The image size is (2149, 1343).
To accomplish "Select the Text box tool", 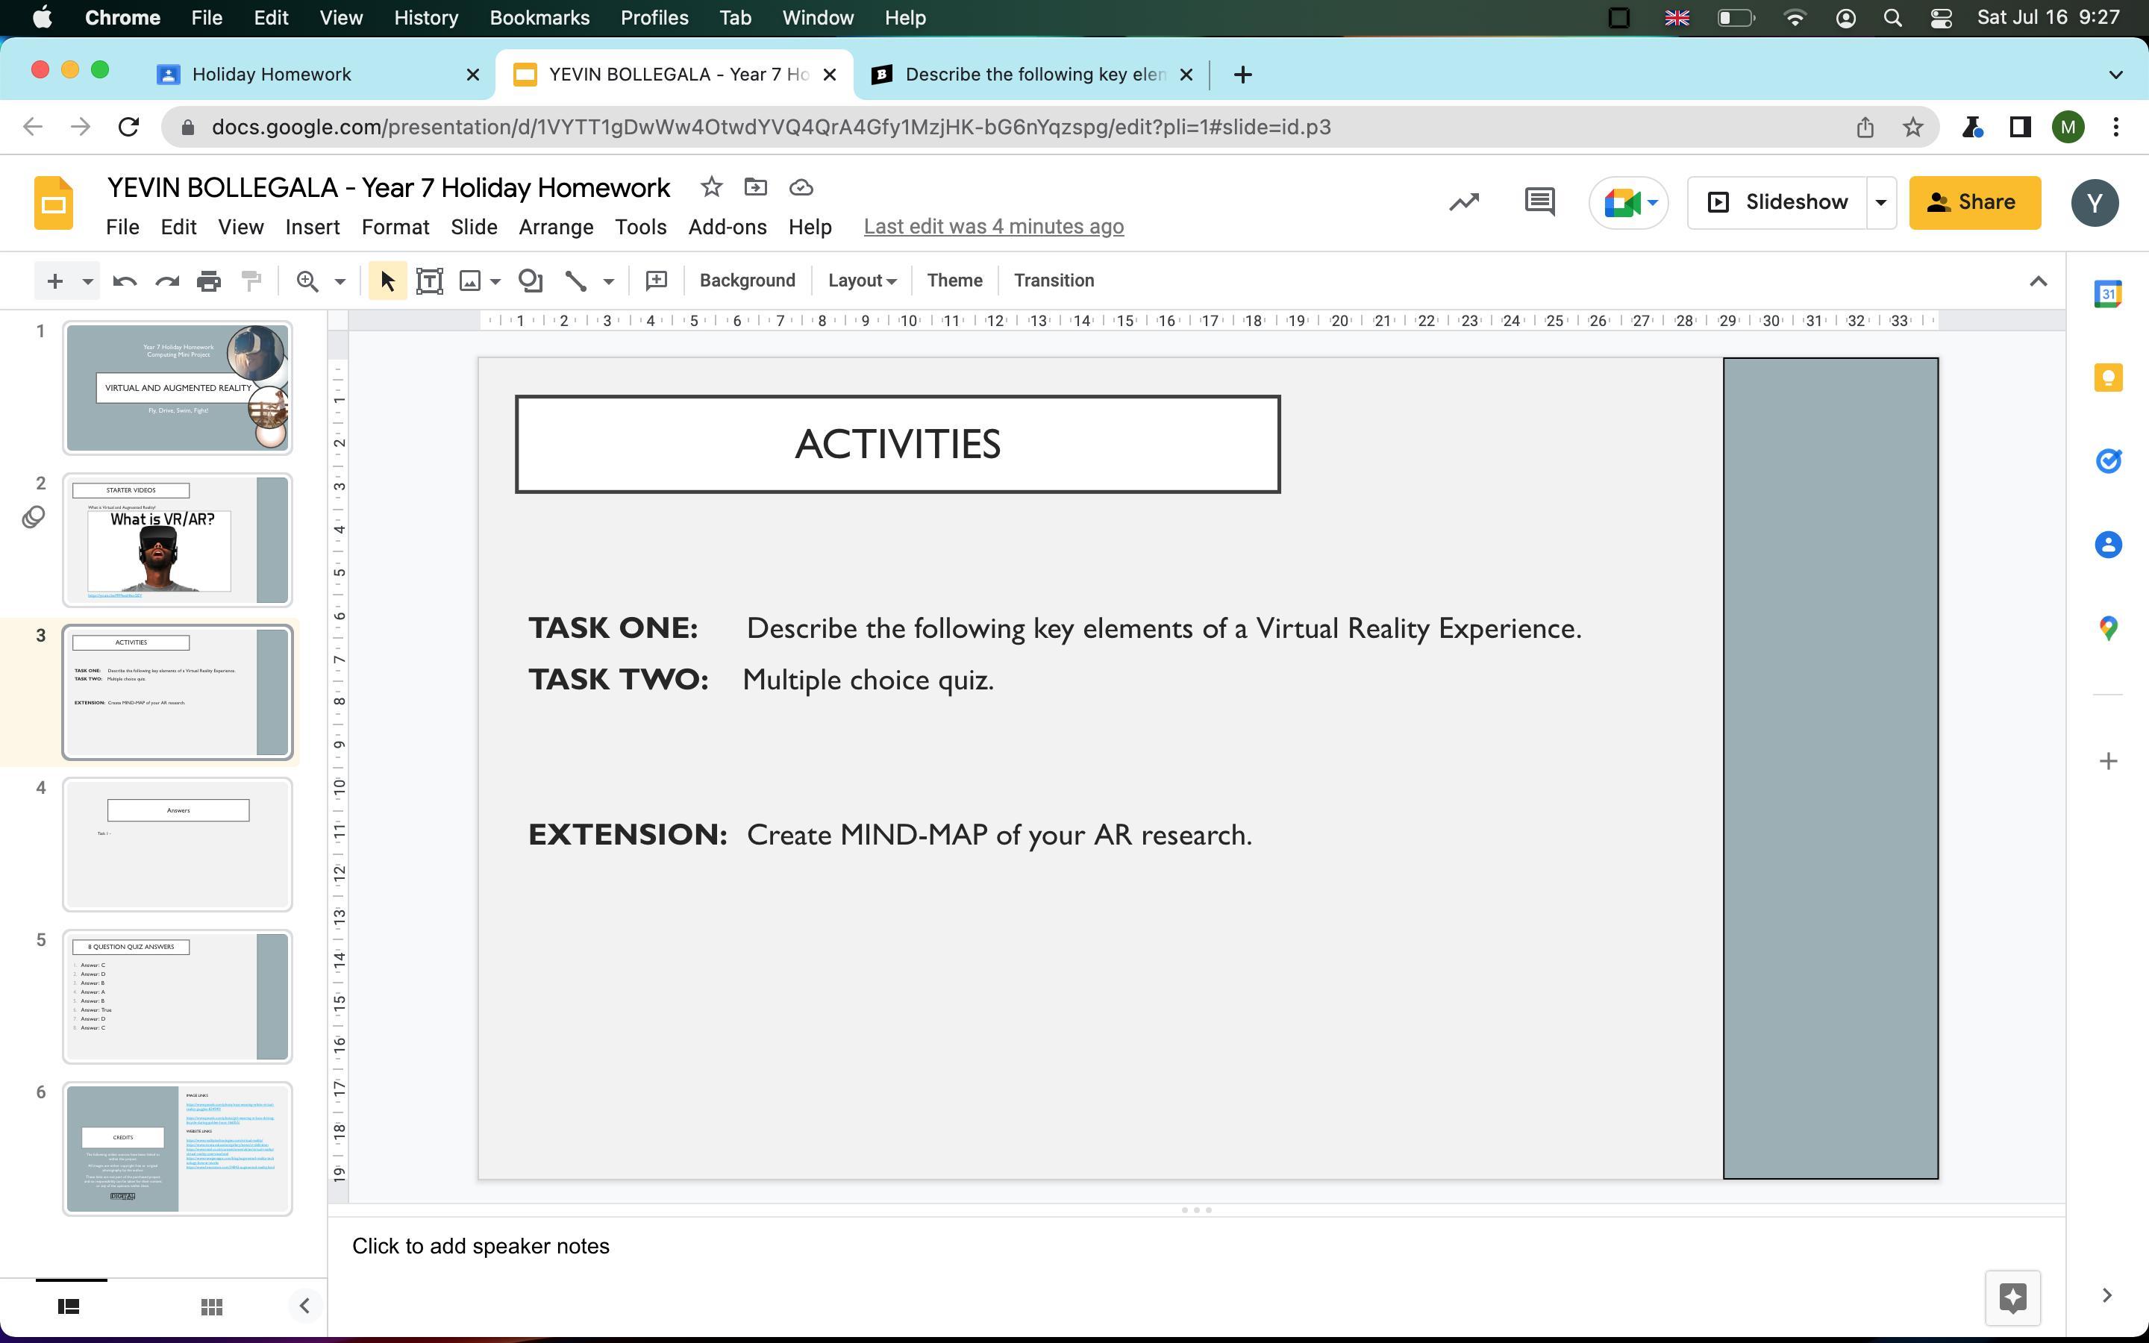I will (430, 281).
